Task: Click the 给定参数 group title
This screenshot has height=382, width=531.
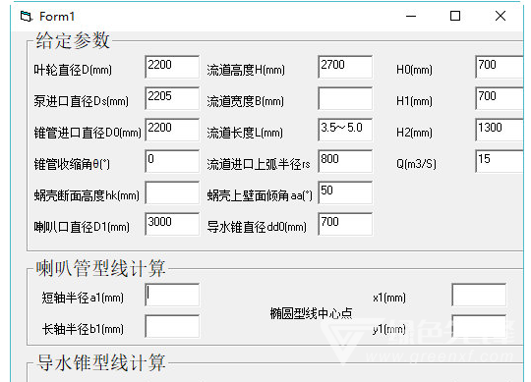Action: [x=73, y=40]
